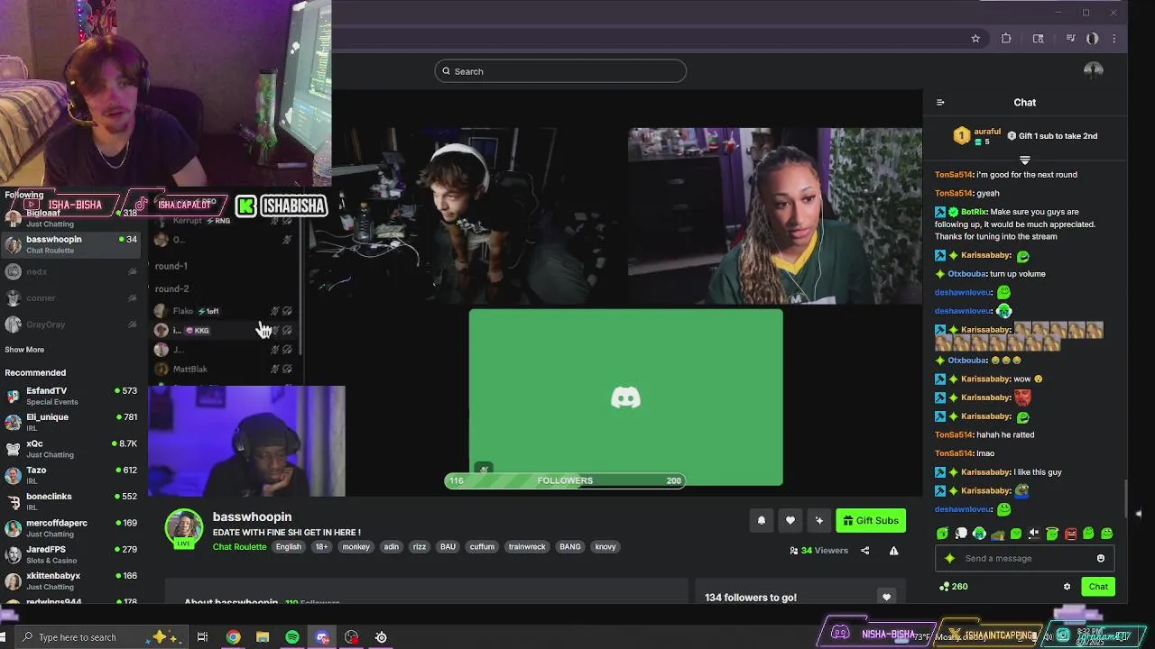The width and height of the screenshot is (1155, 649).
Task: Insert the blue-green headphones face emote
Action: click(x=979, y=534)
